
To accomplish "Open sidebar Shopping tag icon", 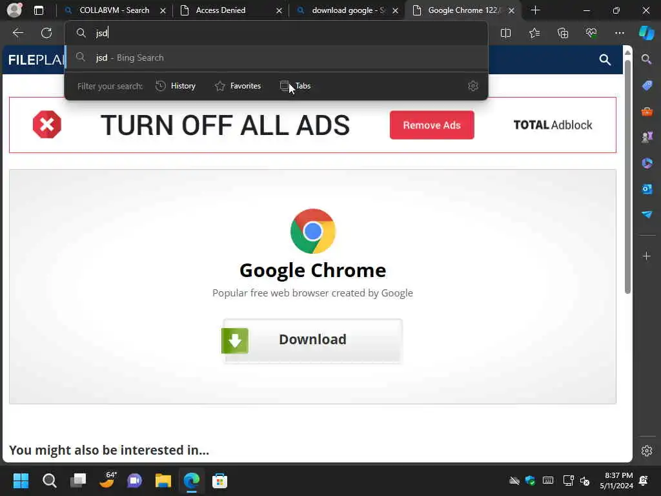I will pos(647,85).
